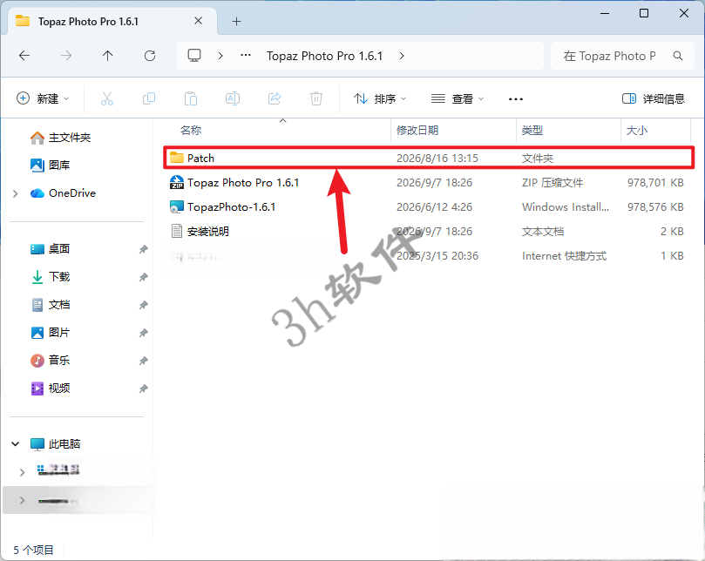This screenshot has width=705, height=561.
Task: Click the search magnifier icon
Action: [678, 56]
